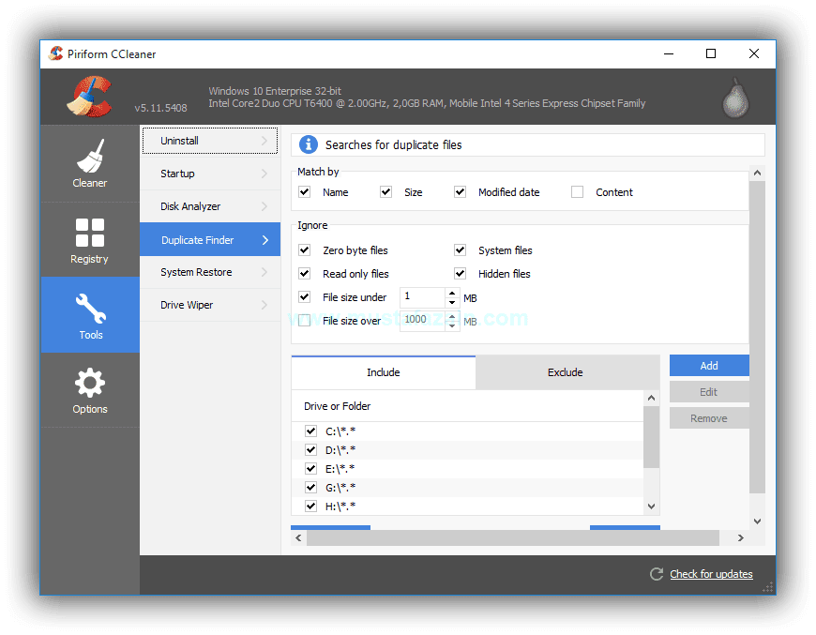Switch to the Exclude tab
The image size is (816, 635).
coord(567,372)
